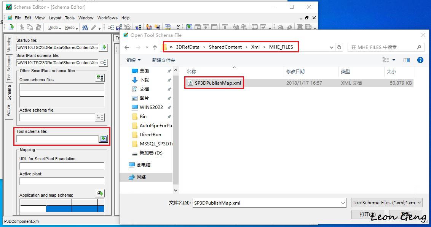The image size is (431, 227).
Task: Add another open schema file icon
Action: pyautogui.click(x=101, y=78)
